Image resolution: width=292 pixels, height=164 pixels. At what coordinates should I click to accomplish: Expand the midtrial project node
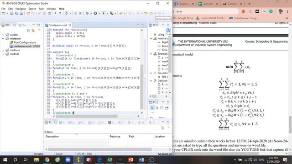(x=3, y=54)
